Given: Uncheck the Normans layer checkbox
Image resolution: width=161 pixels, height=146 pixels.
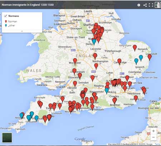Looking at the screenshot, I should click(x=5, y=16).
